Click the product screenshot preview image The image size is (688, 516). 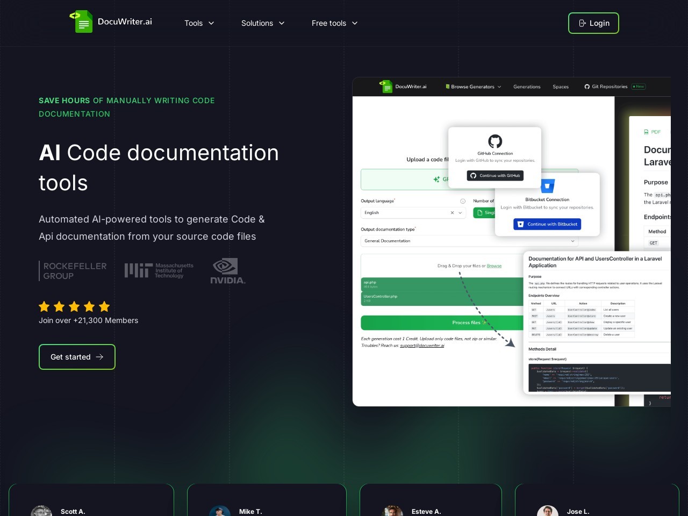click(x=511, y=241)
